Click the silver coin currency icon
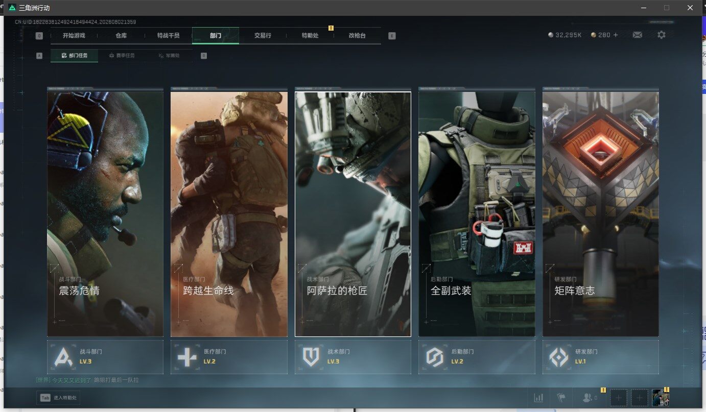706x412 pixels. (x=550, y=35)
